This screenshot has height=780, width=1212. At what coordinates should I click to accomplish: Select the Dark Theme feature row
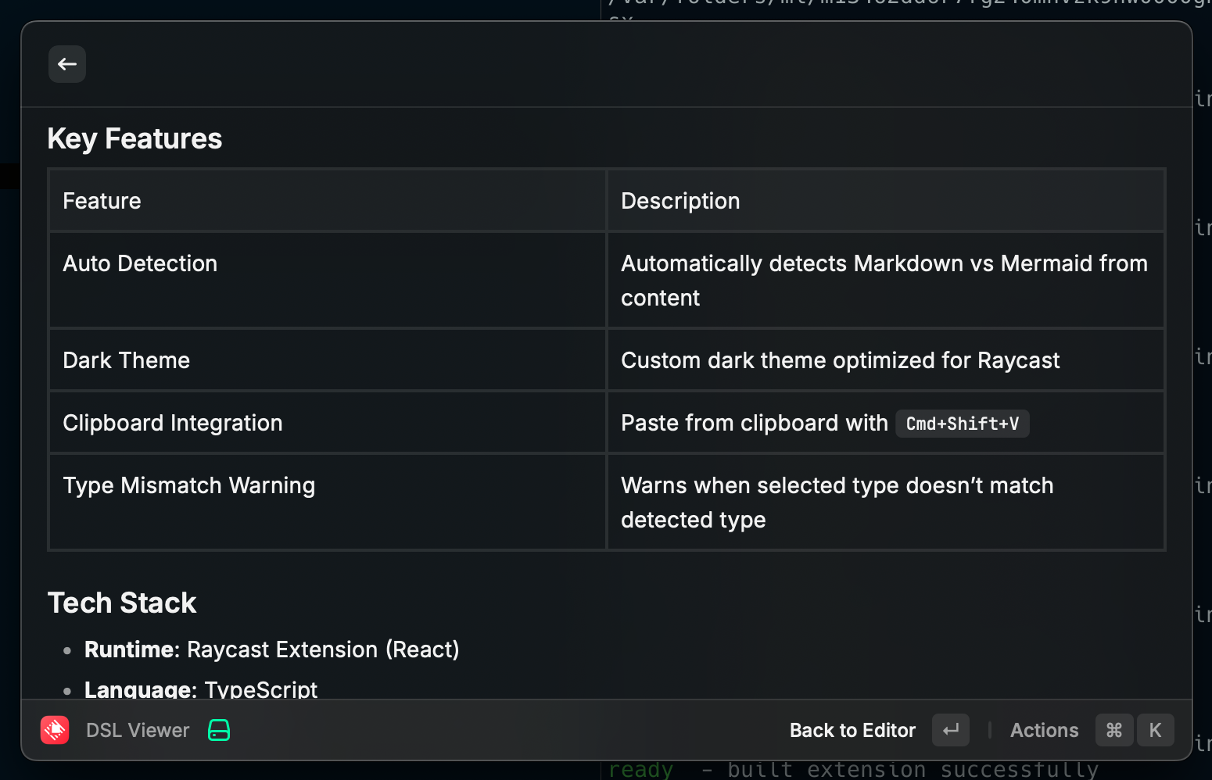click(126, 360)
